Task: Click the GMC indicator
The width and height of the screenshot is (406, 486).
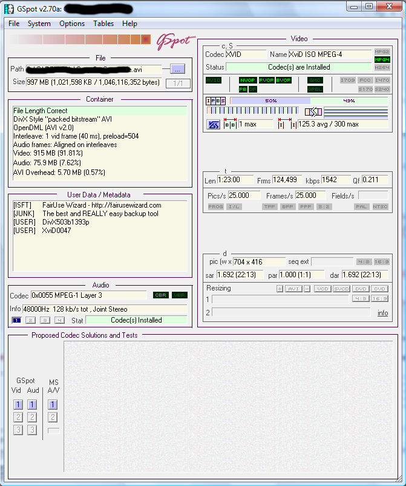Action: pyautogui.click(x=315, y=80)
